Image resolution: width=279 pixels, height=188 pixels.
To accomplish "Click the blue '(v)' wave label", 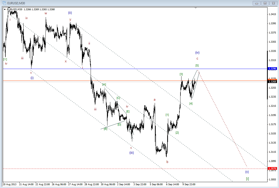I will [x=247, y=172].
